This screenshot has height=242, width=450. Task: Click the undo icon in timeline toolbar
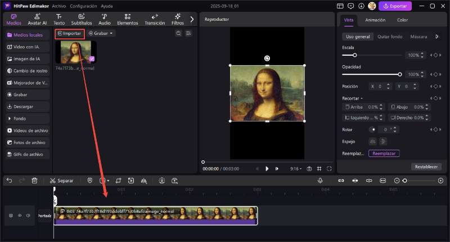[9, 181]
